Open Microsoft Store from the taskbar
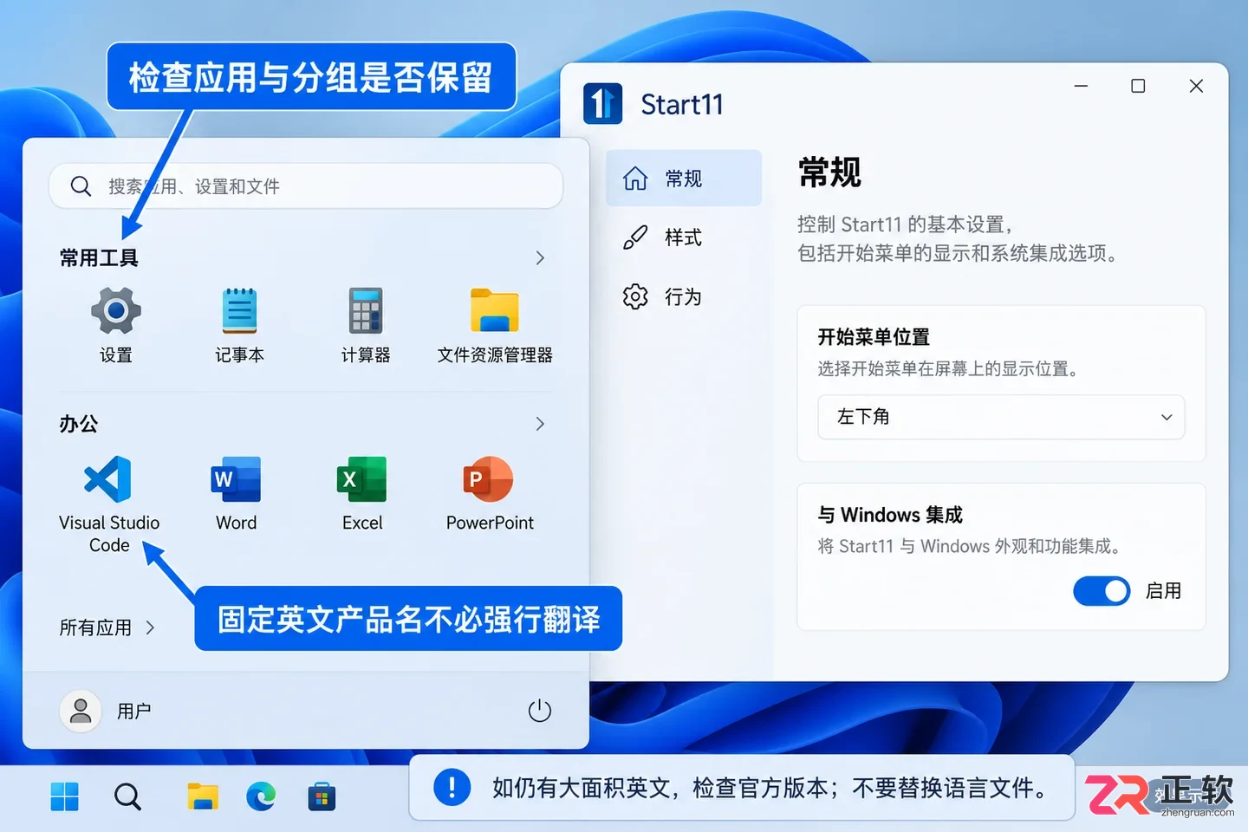Viewport: 1248px width, 832px height. pyautogui.click(x=322, y=796)
